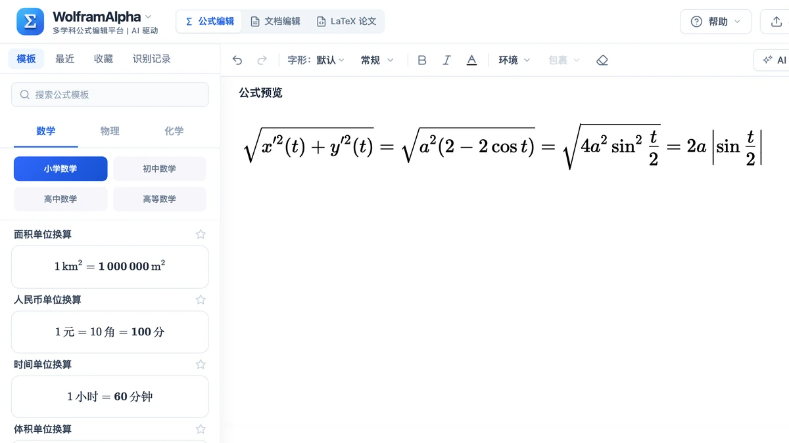Favorite the 人民币单位换算 template star
The image size is (789, 443).
[x=201, y=299]
